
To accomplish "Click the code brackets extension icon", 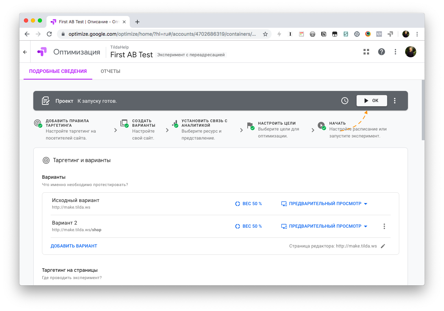I will [x=379, y=34].
